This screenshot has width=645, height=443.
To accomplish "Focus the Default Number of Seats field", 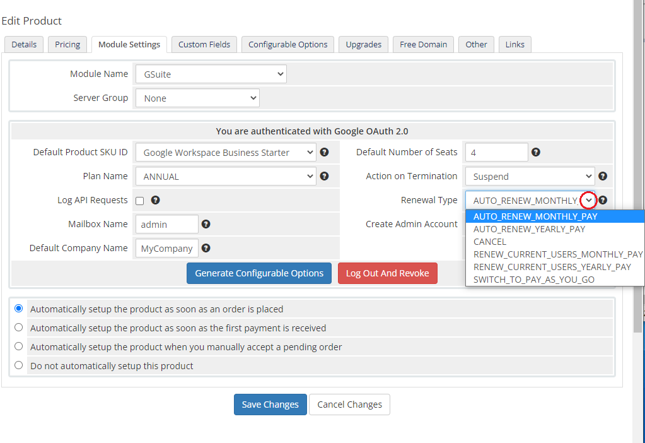I will (x=496, y=152).
